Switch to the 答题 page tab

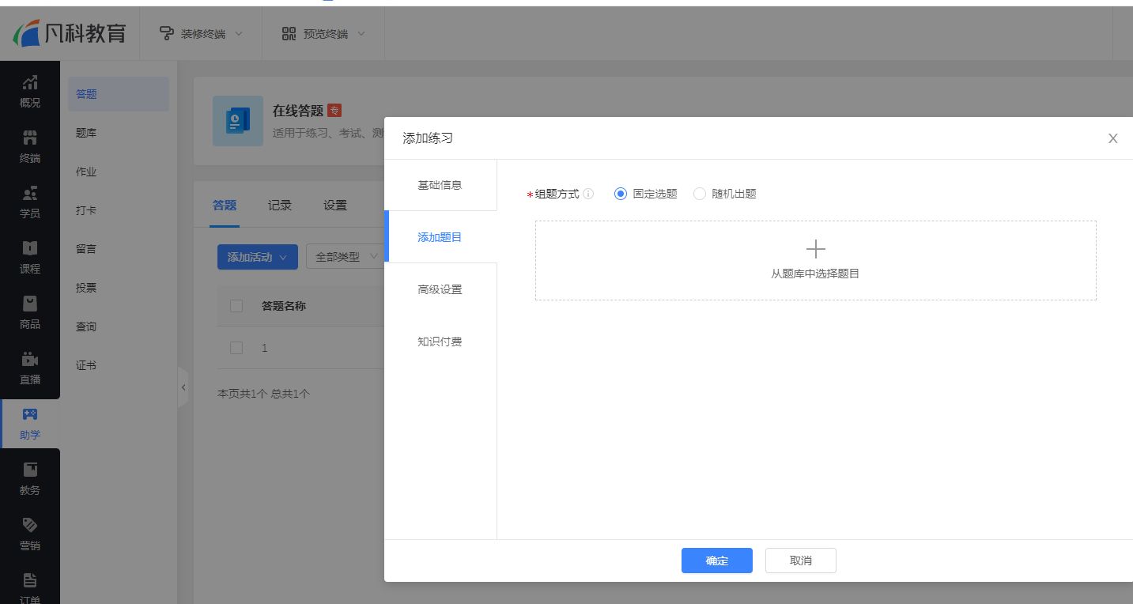(x=225, y=206)
